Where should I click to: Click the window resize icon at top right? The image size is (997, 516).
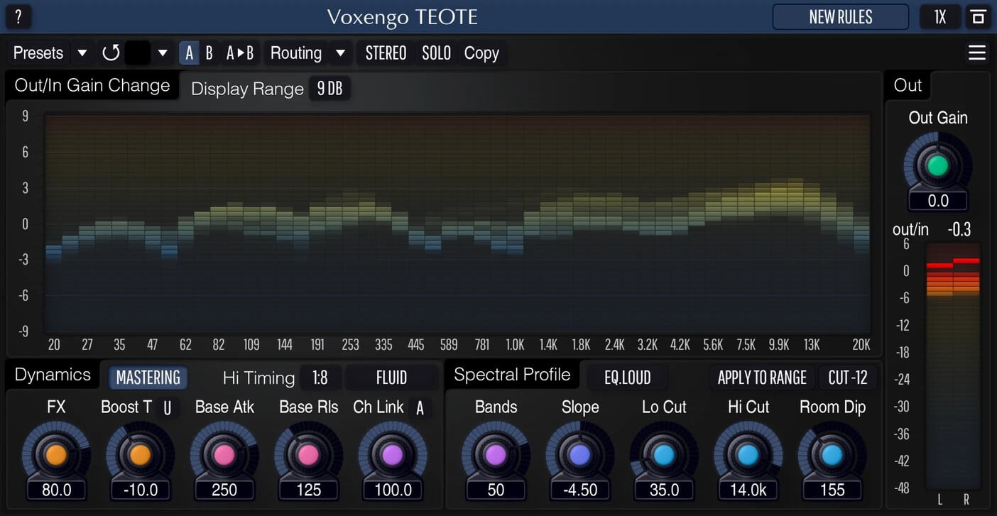point(978,17)
